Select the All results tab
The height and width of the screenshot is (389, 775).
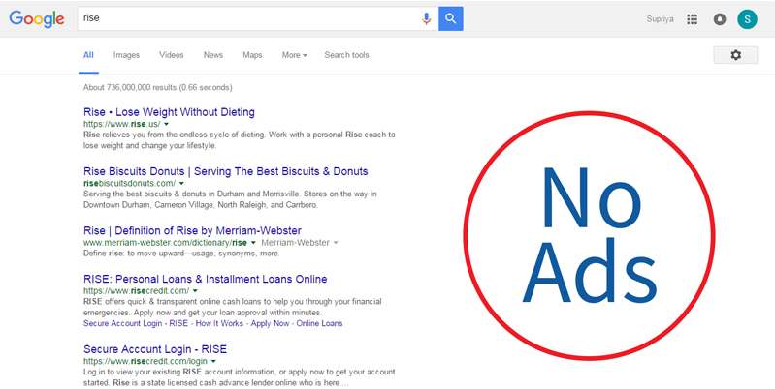pos(88,55)
